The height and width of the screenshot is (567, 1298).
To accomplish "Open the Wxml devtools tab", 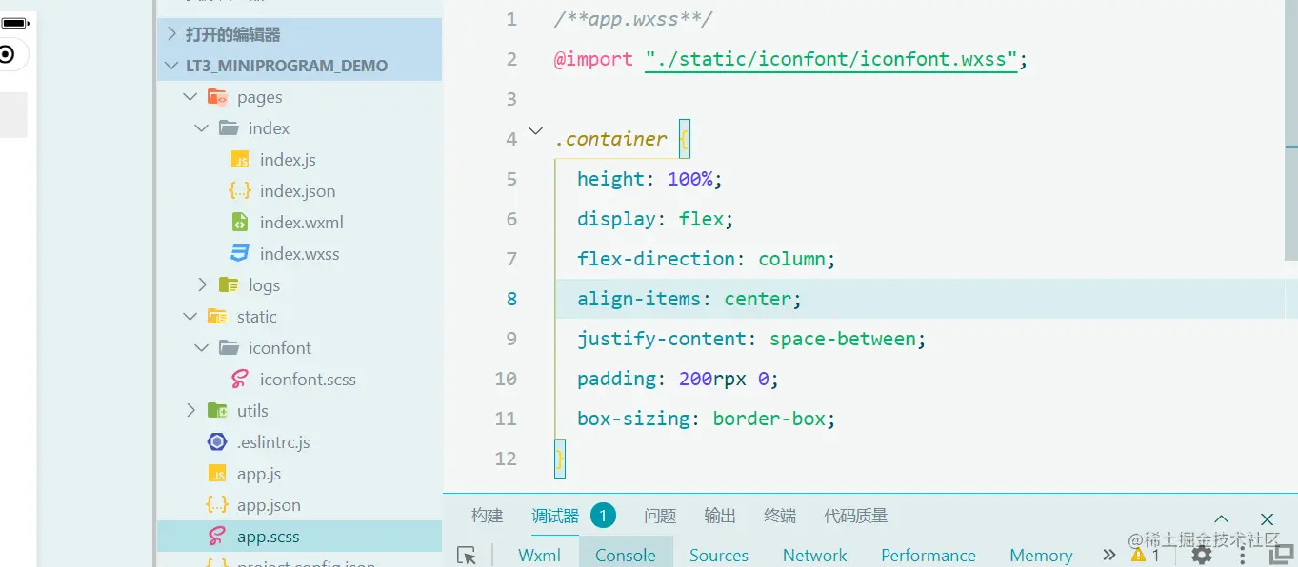I will [539, 555].
